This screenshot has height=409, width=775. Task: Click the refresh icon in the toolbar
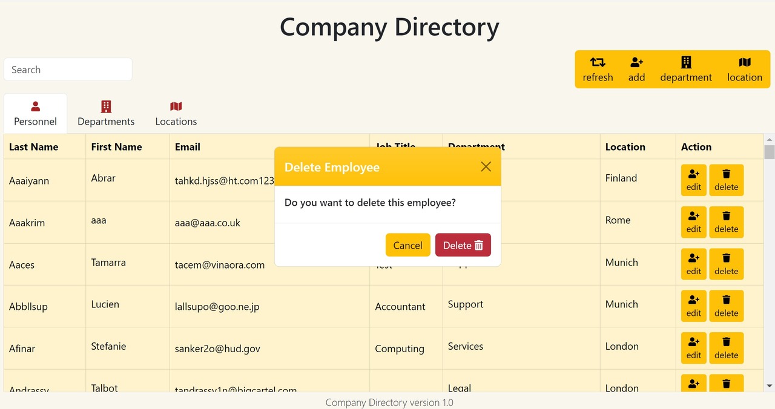(x=598, y=62)
